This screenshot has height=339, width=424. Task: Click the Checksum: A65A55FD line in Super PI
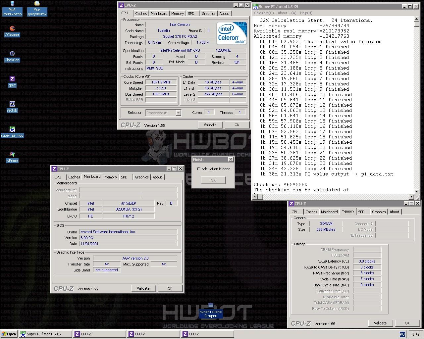tap(281, 184)
